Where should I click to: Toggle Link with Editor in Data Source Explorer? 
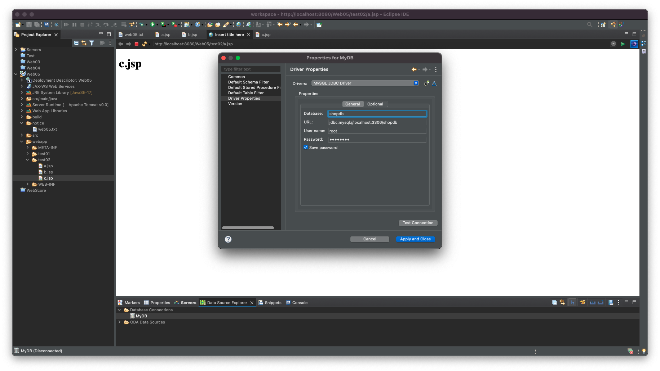(x=562, y=302)
